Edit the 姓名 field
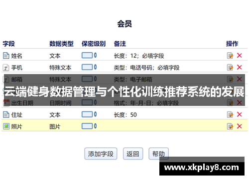 pyautogui.click(x=230, y=56)
